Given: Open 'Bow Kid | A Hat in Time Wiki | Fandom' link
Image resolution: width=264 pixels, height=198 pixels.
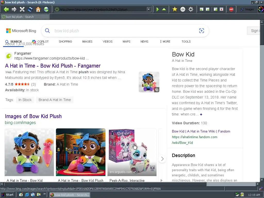Looking at the screenshot, I should 201,131.
